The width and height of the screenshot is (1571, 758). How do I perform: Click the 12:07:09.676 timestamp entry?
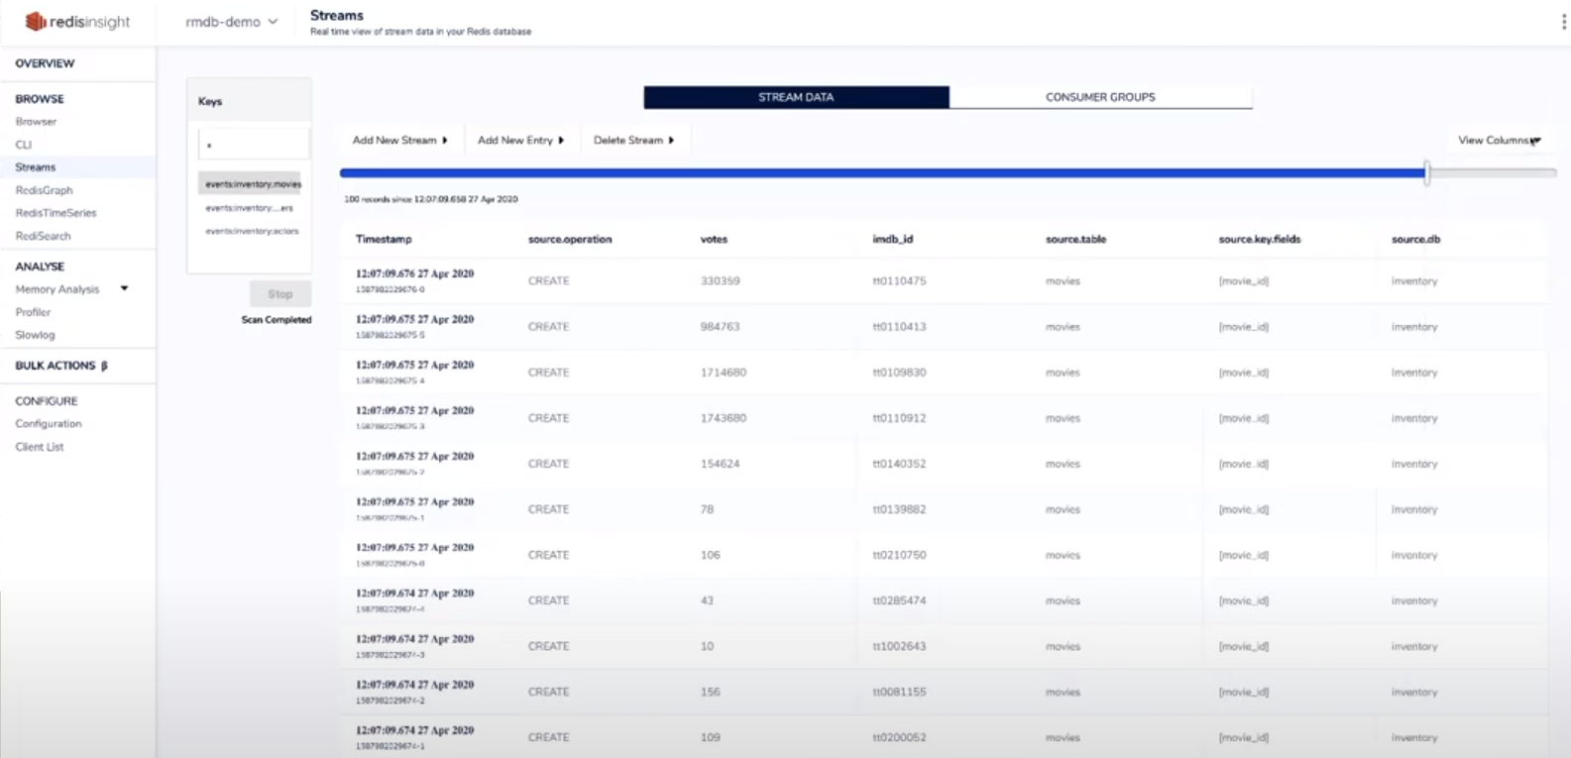[x=414, y=273]
